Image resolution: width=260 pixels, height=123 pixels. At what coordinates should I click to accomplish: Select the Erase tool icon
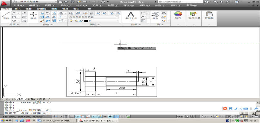point(41,21)
